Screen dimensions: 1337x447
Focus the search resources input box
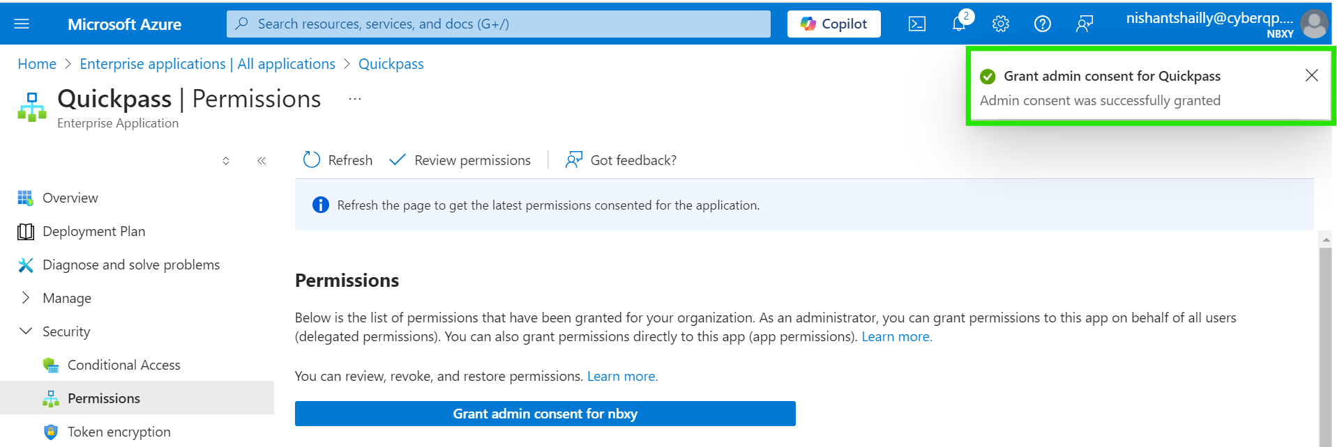[499, 24]
